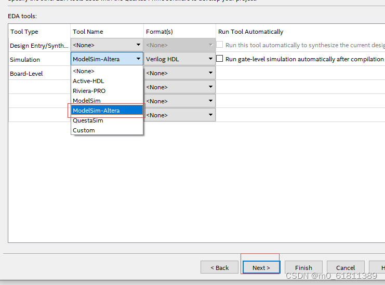
Task: Select the Board-Level row label
Action: 26,74
